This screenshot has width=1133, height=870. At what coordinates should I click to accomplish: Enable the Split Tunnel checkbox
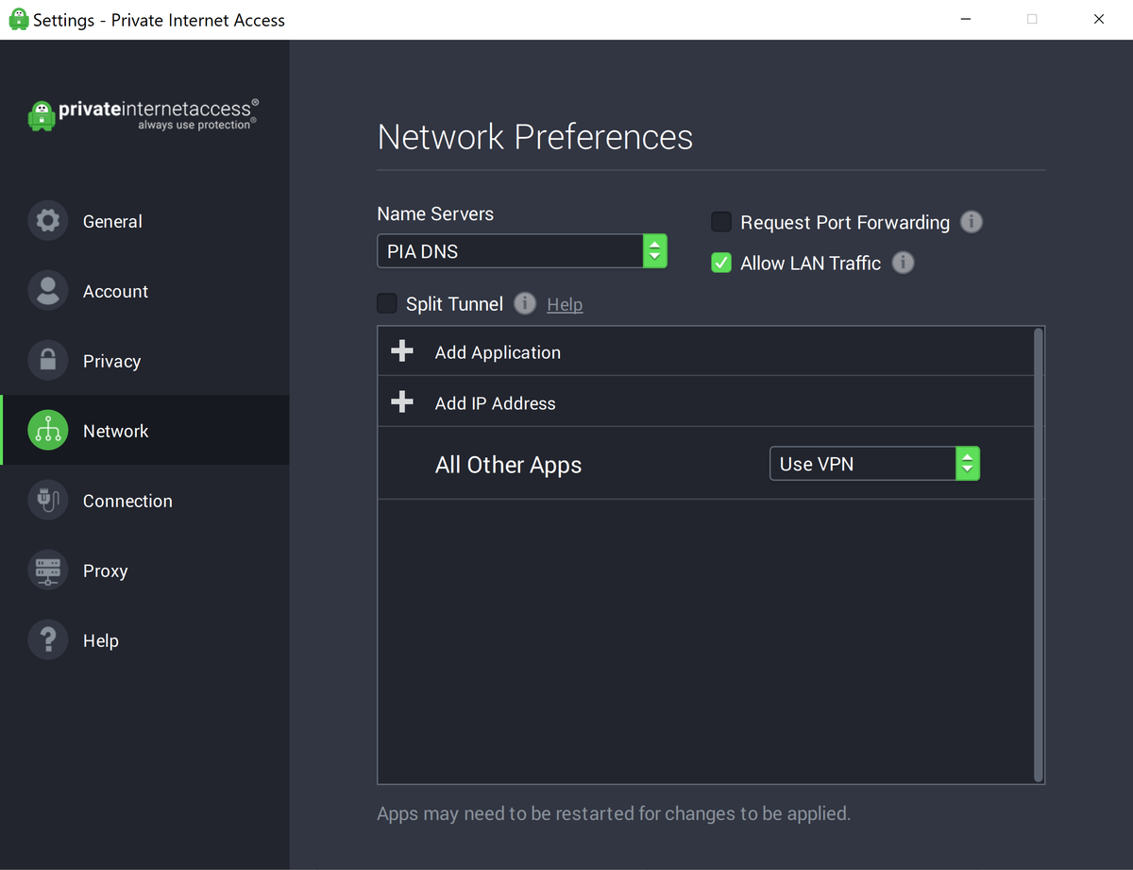386,303
